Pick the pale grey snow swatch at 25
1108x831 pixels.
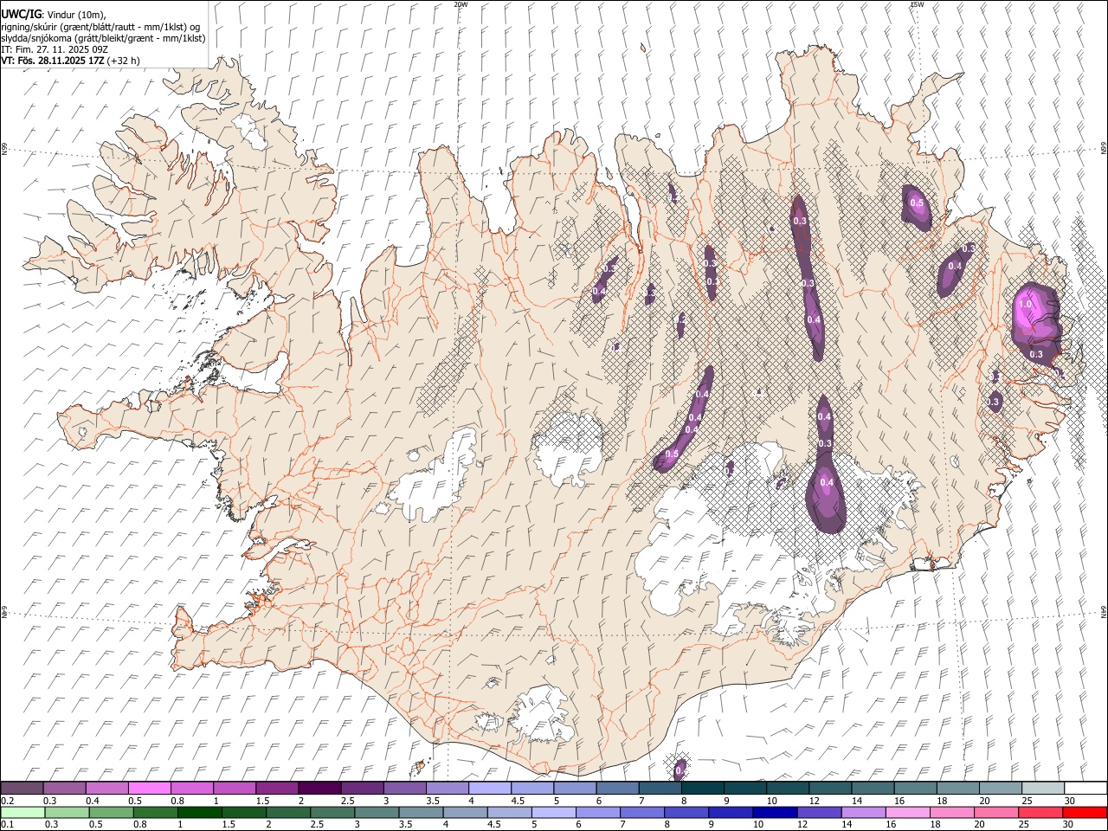pyautogui.click(x=1042, y=788)
